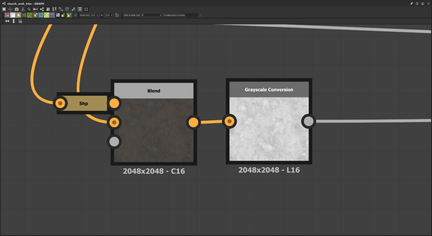432x236 pixels.
Task: Click the wrench tools icon
Action: [x=73, y=9]
